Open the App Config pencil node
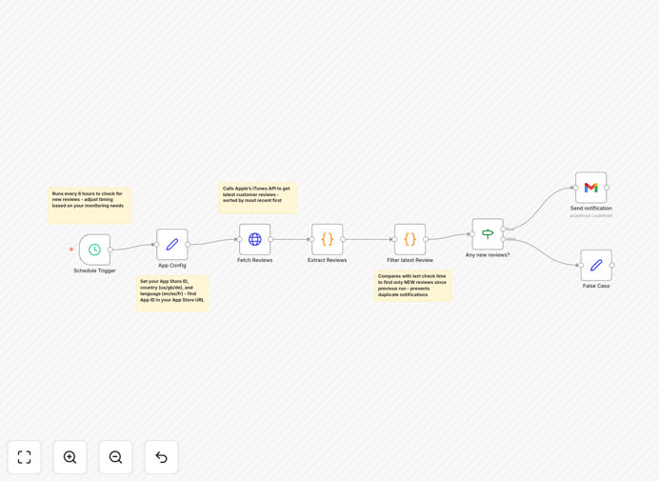 (172, 244)
